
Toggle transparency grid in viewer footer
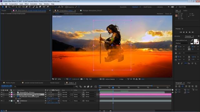(103, 79)
